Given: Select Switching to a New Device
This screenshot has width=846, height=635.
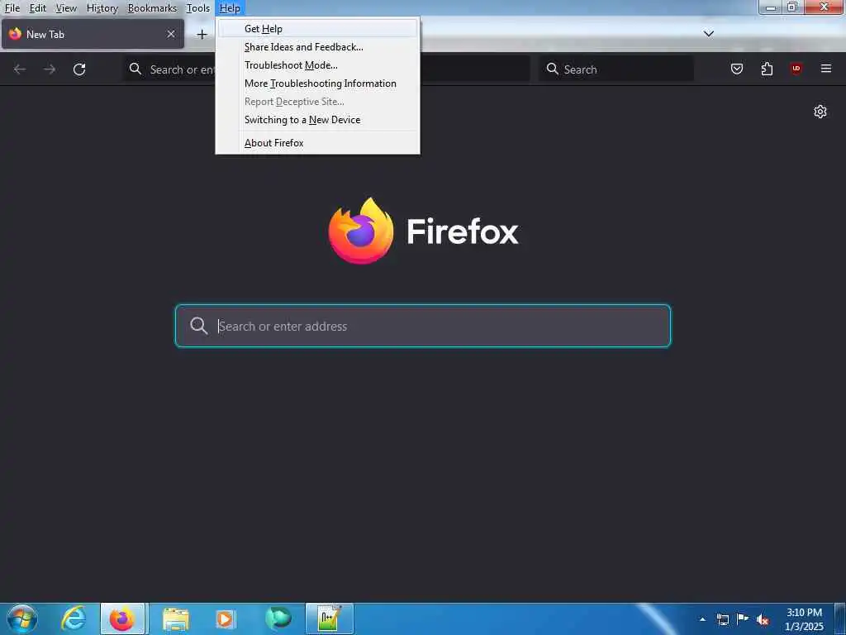Looking at the screenshot, I should (317, 120).
